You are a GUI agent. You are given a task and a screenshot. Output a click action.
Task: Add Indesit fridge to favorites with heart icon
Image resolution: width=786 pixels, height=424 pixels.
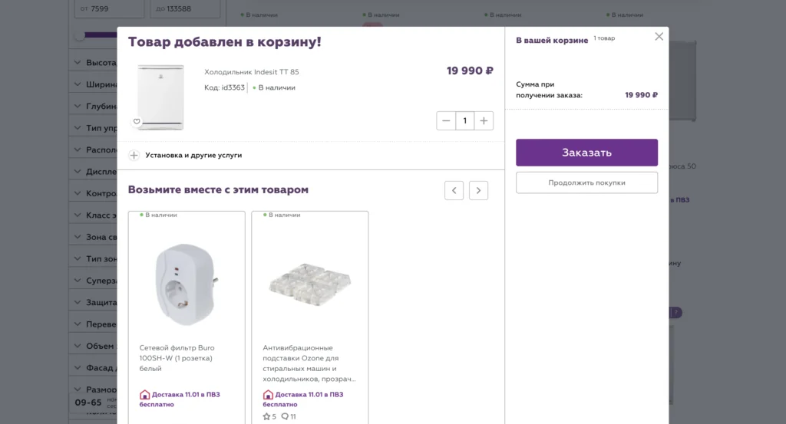pyautogui.click(x=137, y=121)
